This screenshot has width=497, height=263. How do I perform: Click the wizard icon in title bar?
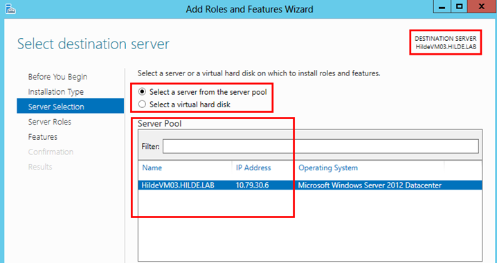coord(10,9)
